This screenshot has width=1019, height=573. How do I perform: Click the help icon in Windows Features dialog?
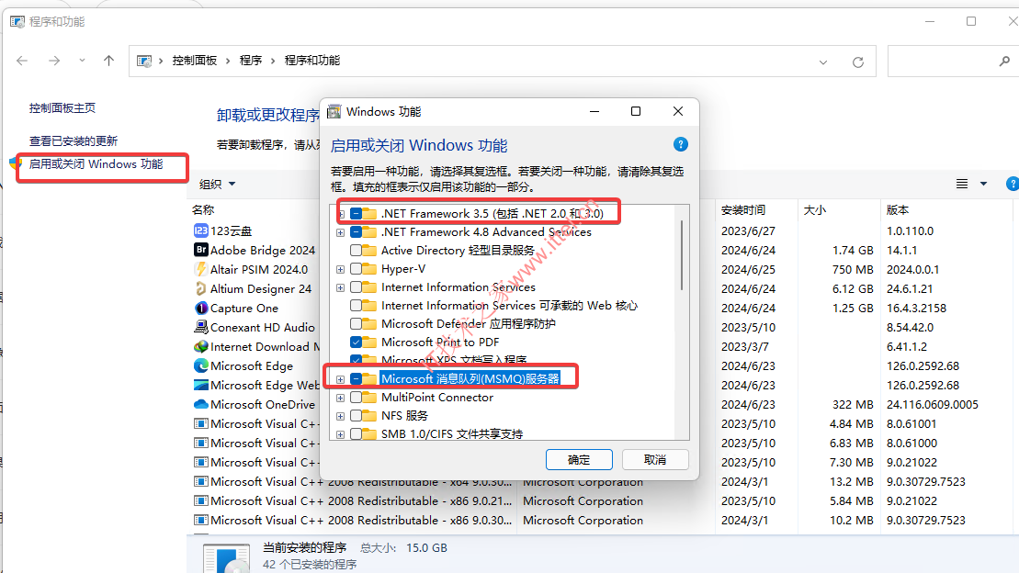coord(681,144)
